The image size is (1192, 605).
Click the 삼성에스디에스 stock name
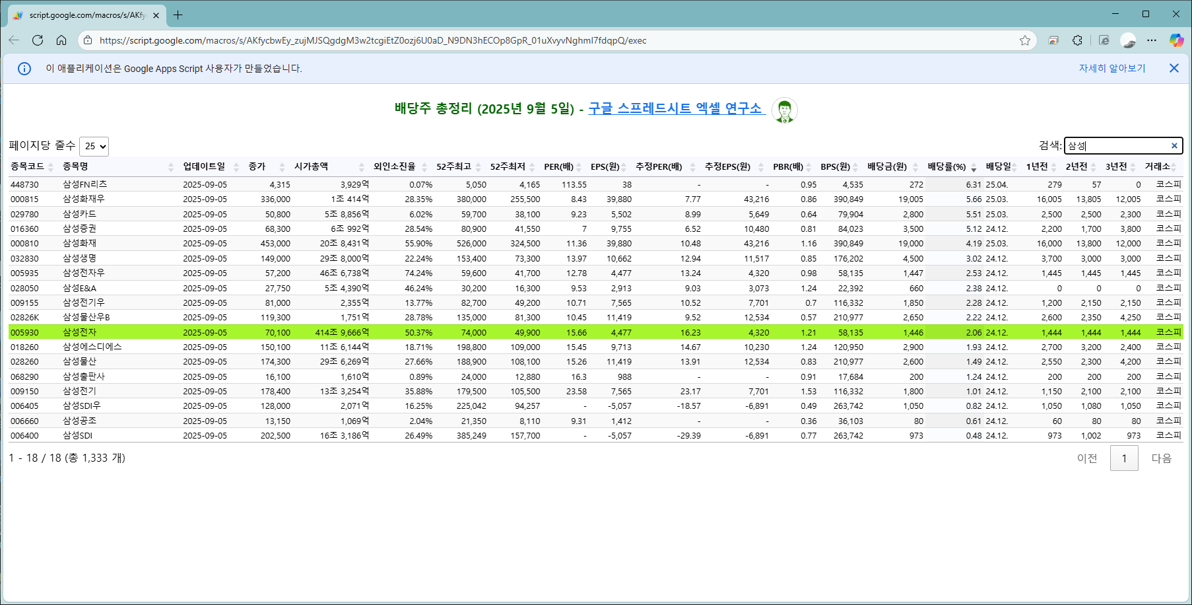coord(92,347)
